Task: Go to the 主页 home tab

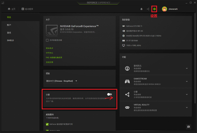Action: [11, 9]
